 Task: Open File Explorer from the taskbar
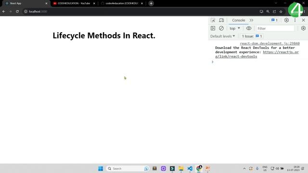coord(181,169)
